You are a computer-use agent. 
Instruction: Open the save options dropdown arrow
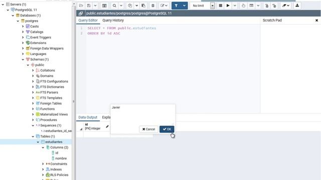pos(95,5)
